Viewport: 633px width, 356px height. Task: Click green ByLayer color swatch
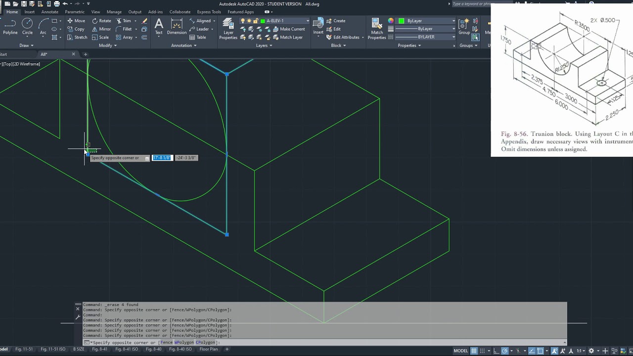(x=402, y=21)
